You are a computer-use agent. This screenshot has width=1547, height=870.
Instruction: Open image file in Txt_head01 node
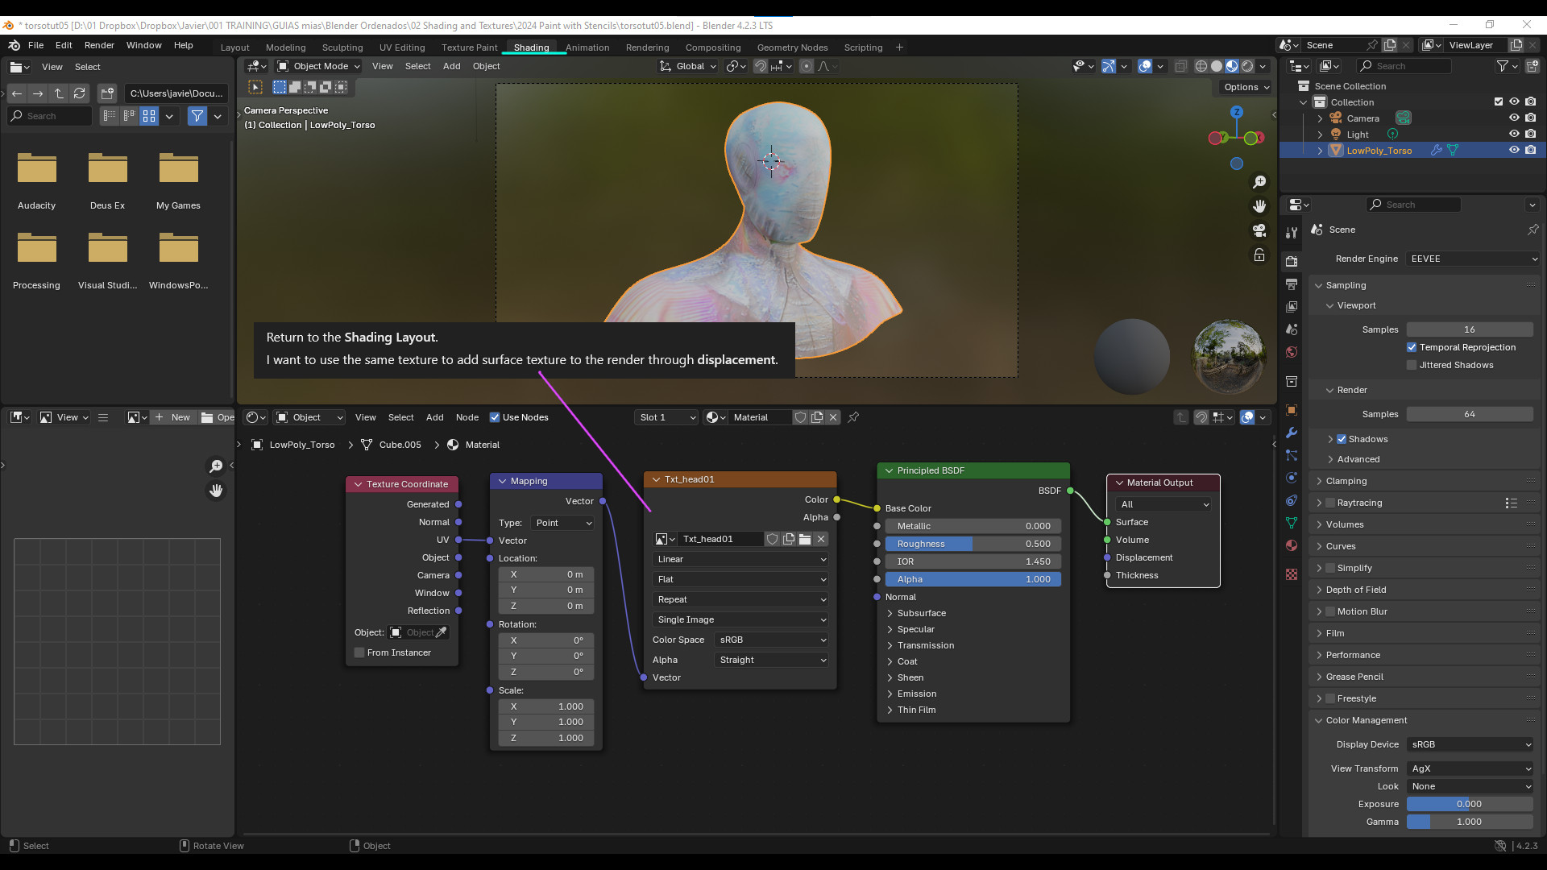(805, 539)
